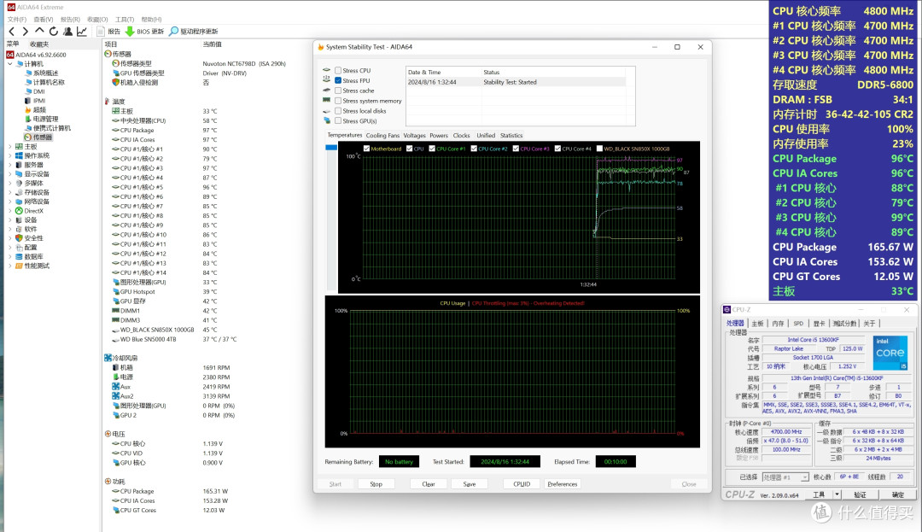Open 处理器 #1 selection dropdown in CPU-Z
Image resolution: width=922 pixels, height=532 pixels.
tap(785, 476)
